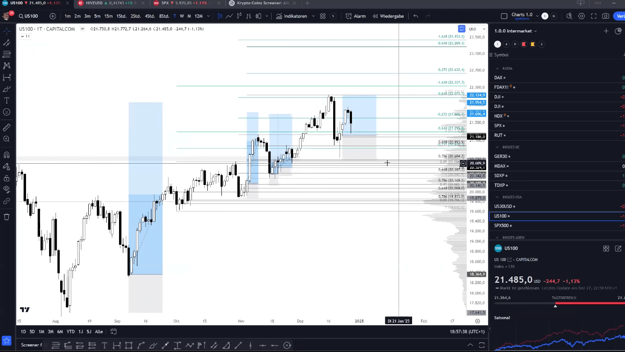Activate the zoom in tool
The width and height of the screenshot is (625, 352).
tap(7, 139)
